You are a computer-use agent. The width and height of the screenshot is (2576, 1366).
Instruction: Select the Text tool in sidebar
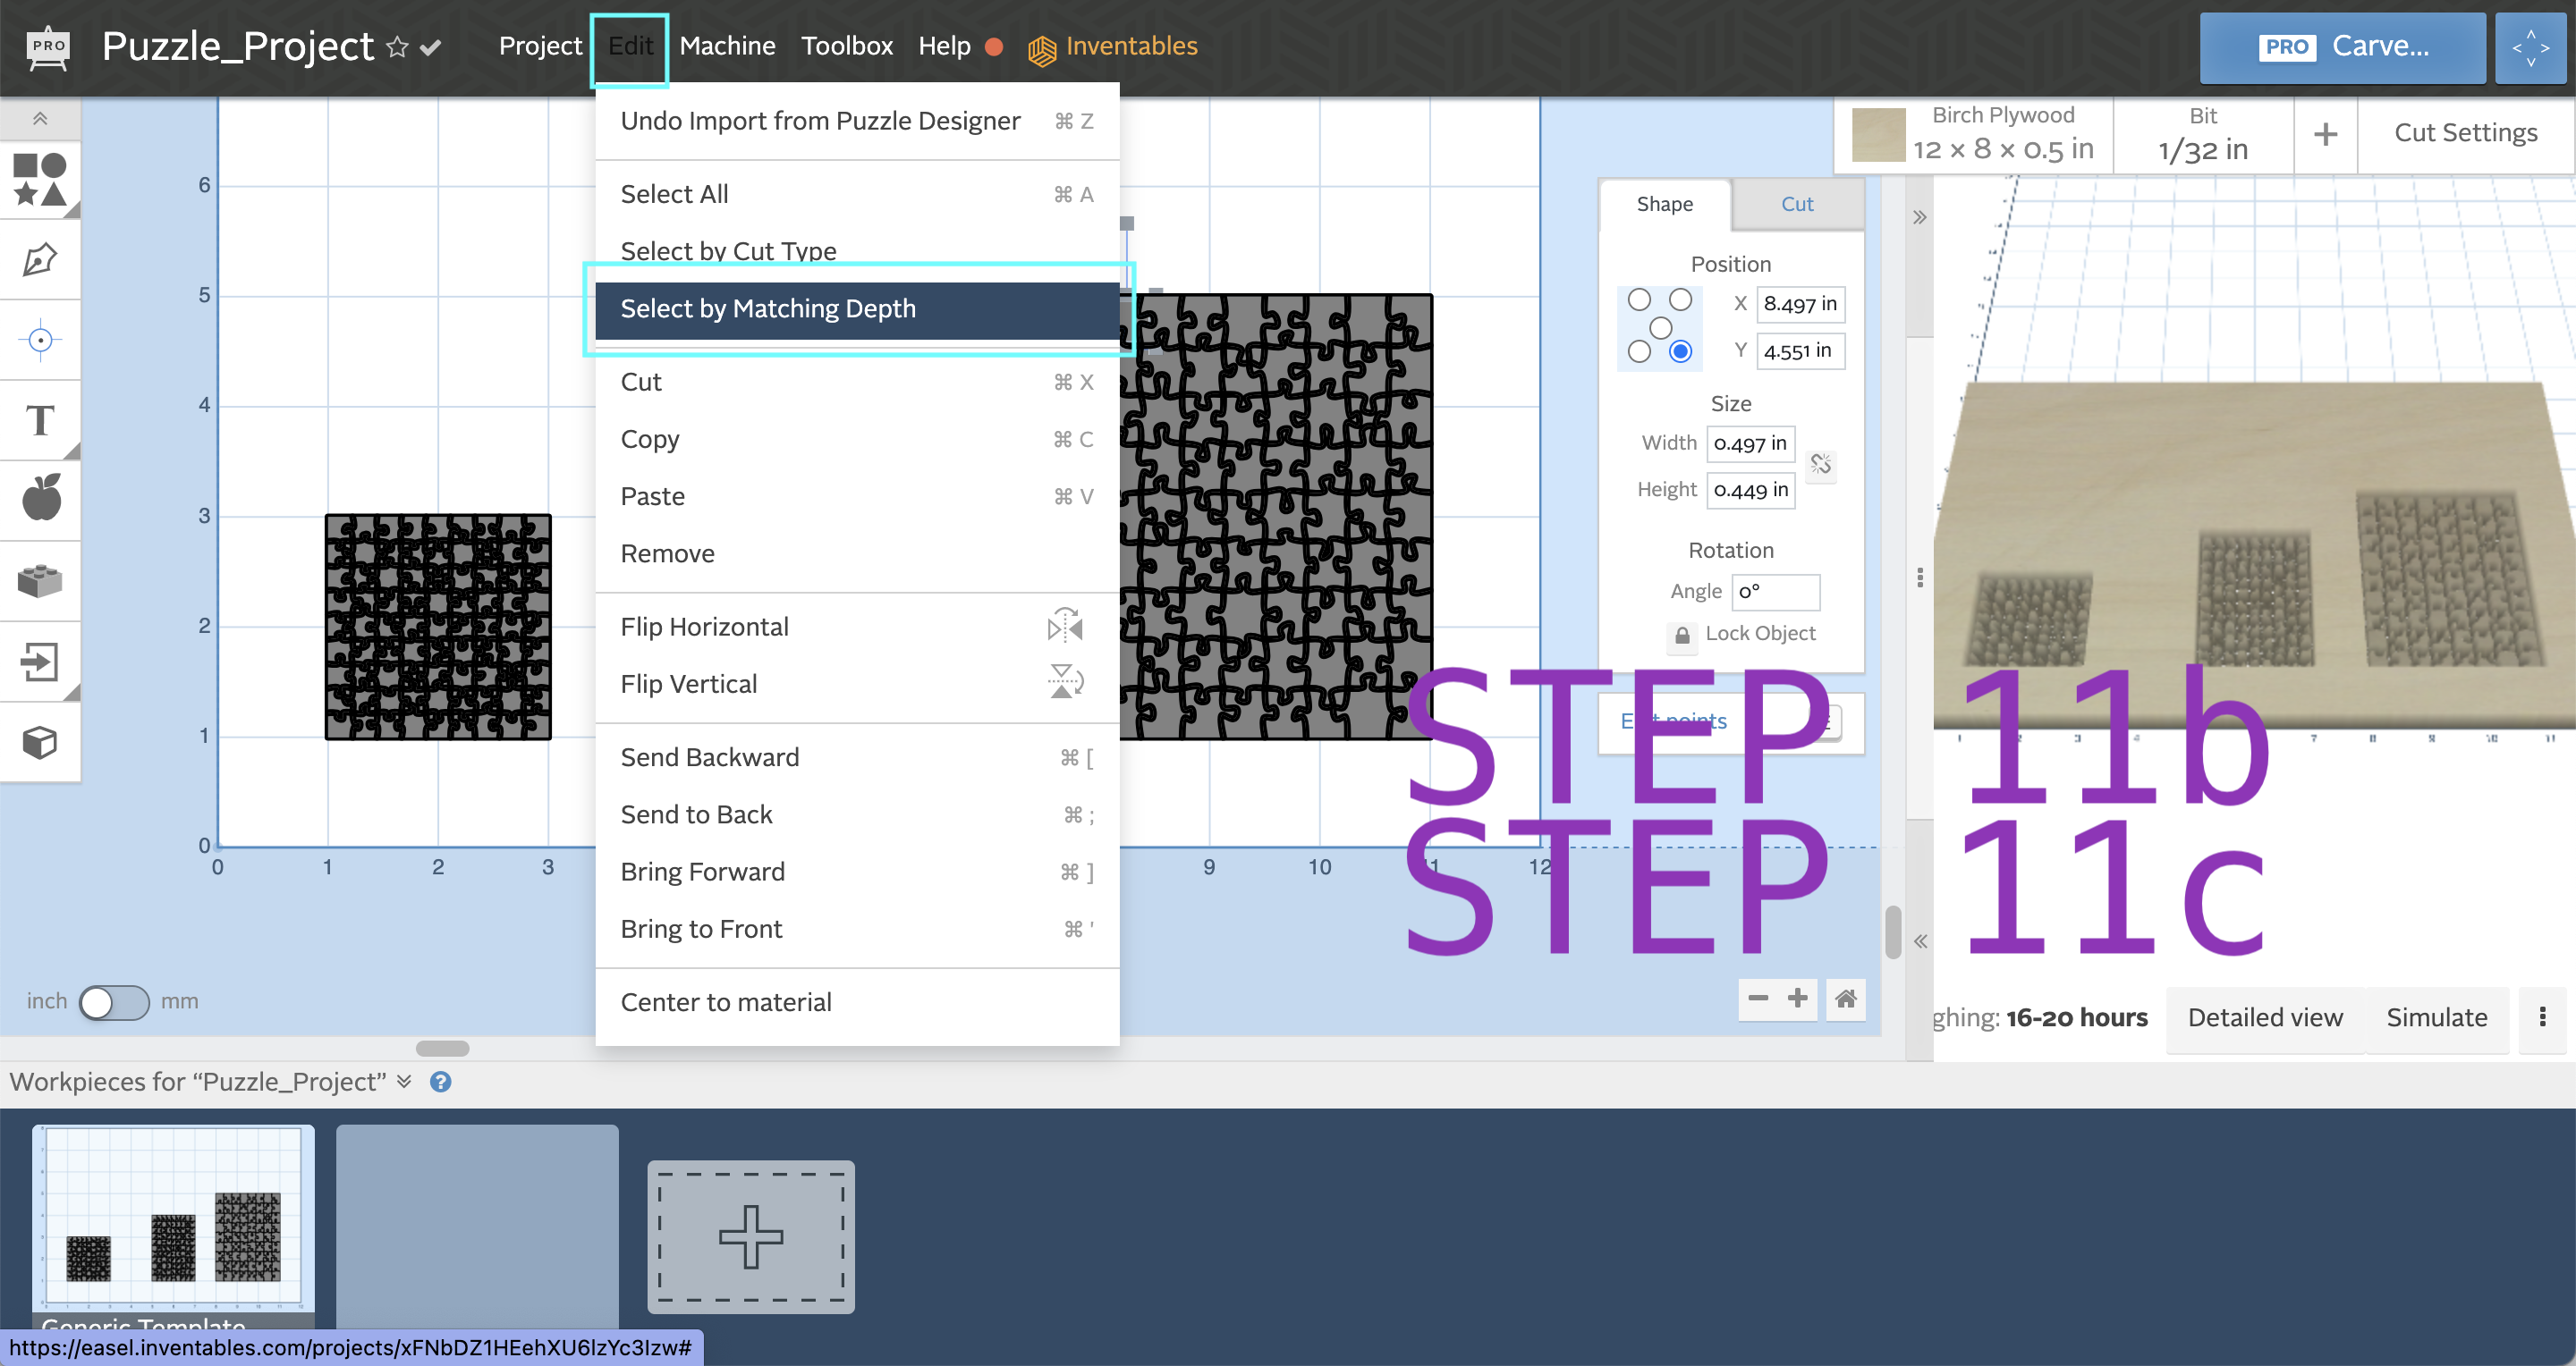pos(41,419)
